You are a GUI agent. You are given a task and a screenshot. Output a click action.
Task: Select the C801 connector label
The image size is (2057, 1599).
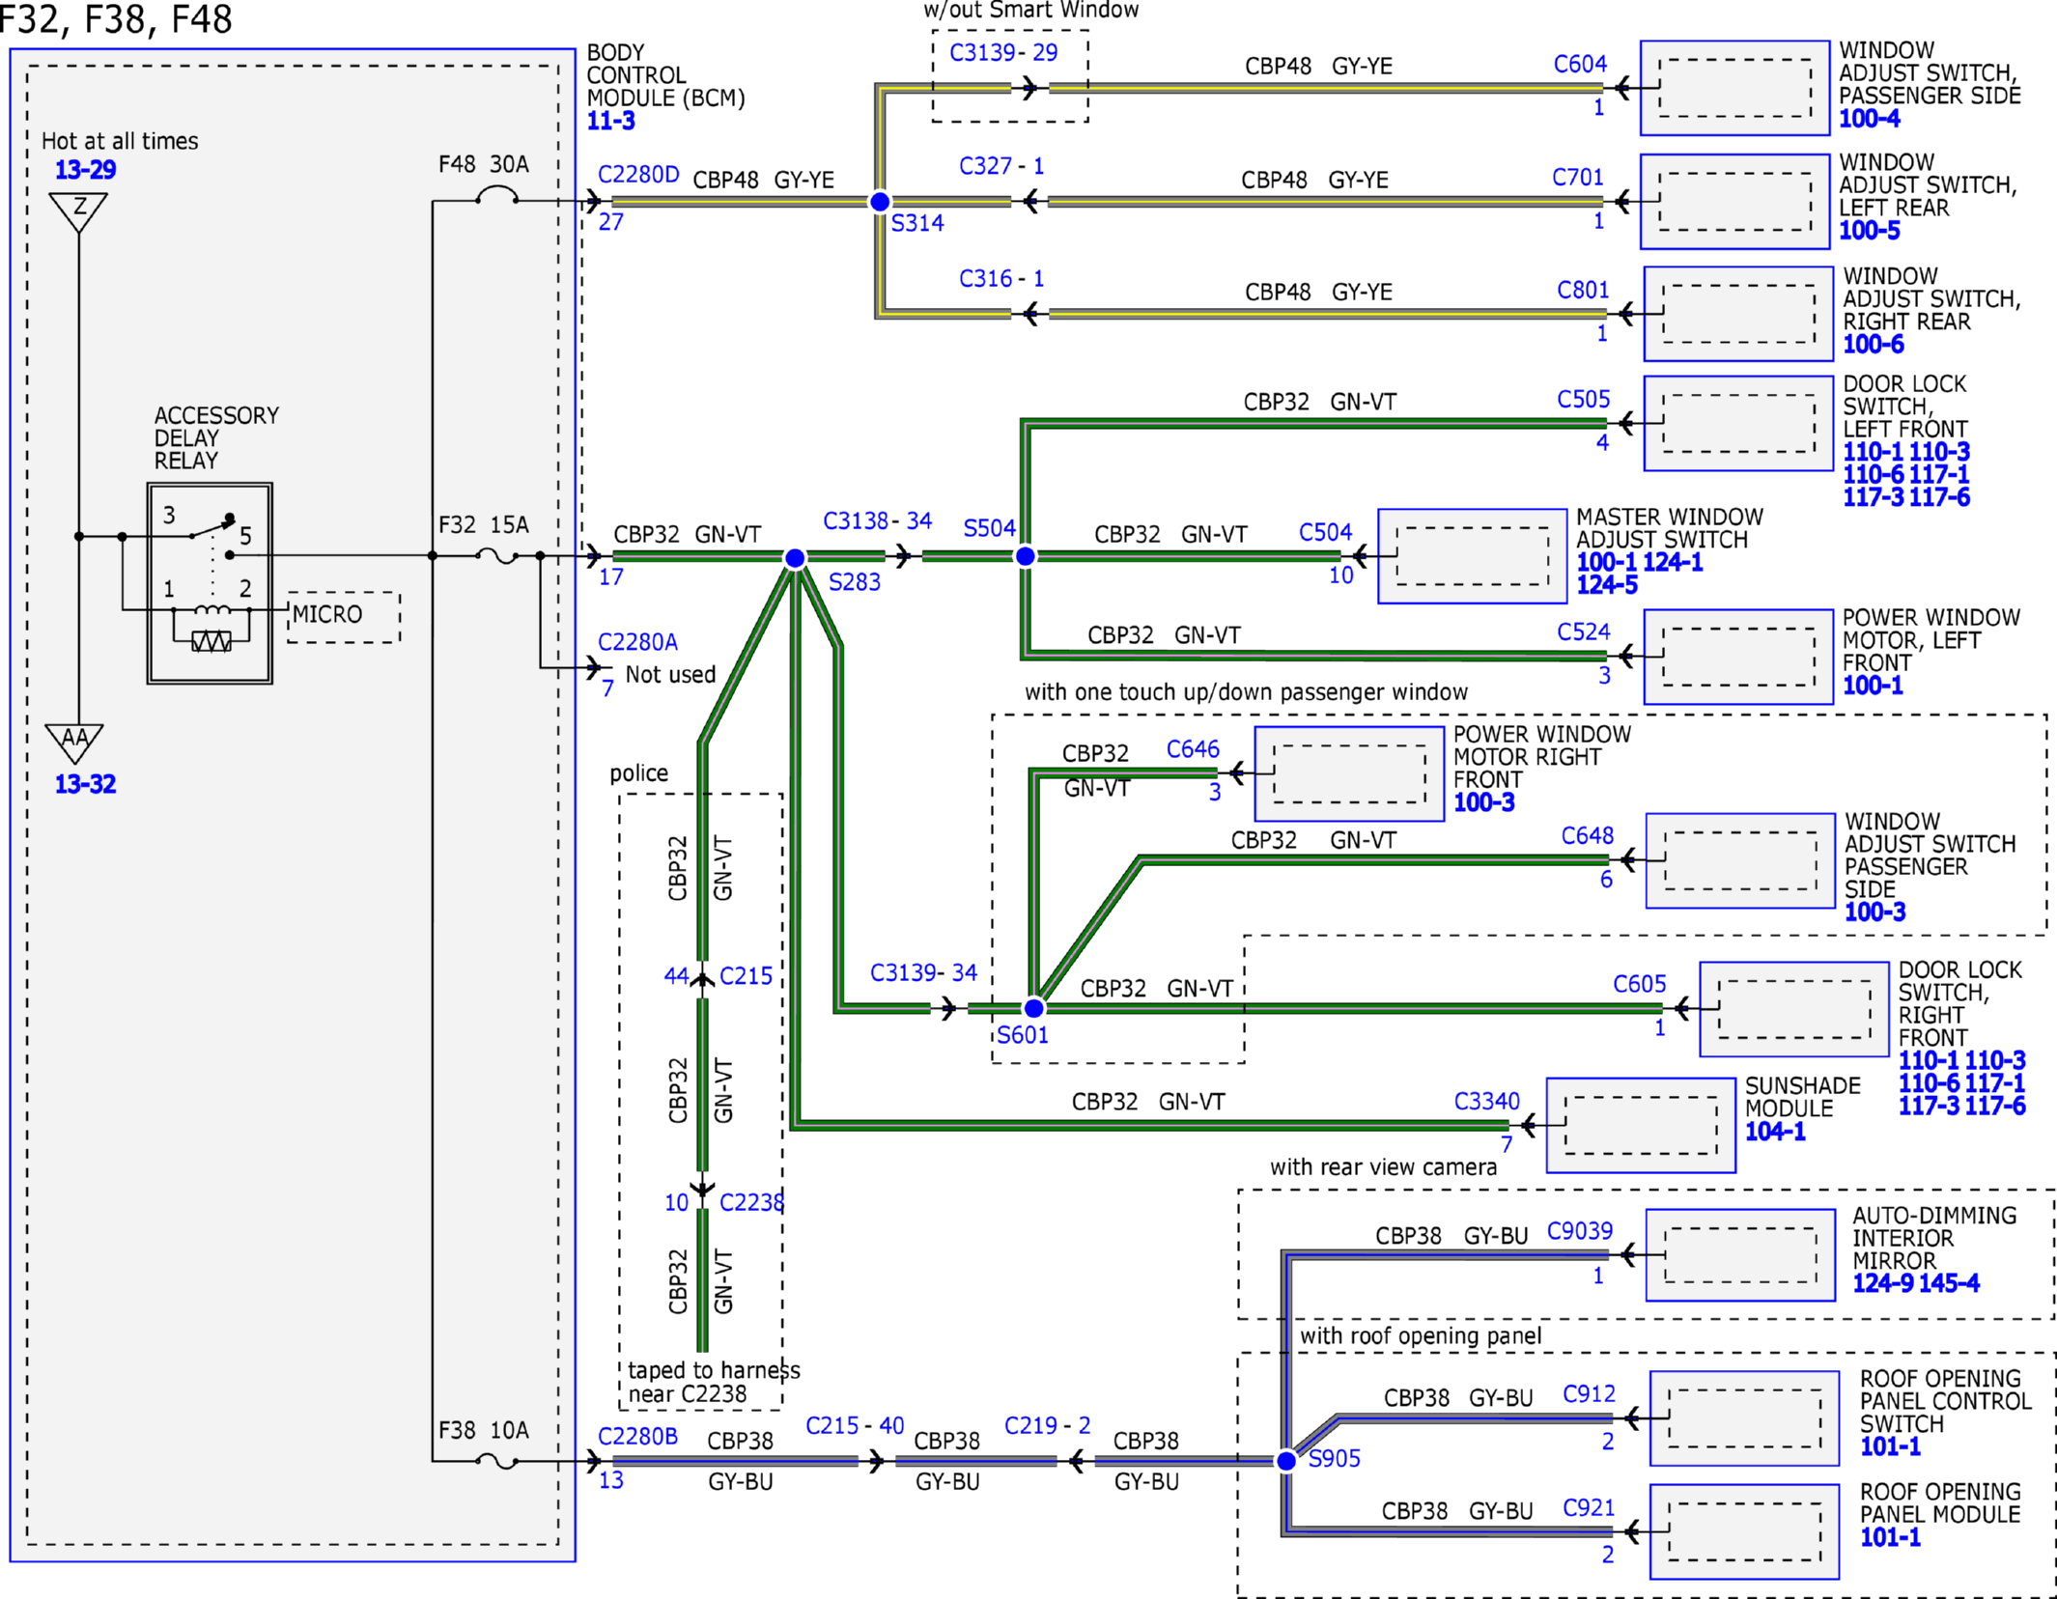tap(1584, 290)
